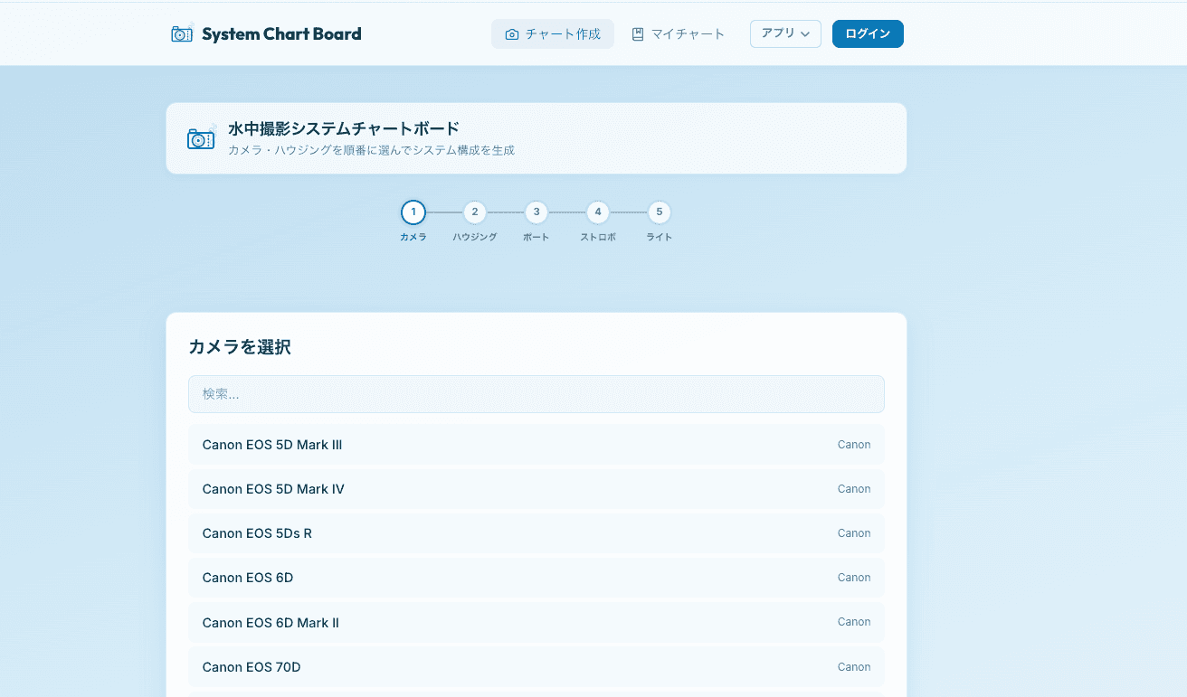Select step 1 カメラ circle
The width and height of the screenshot is (1187, 697).
point(413,212)
